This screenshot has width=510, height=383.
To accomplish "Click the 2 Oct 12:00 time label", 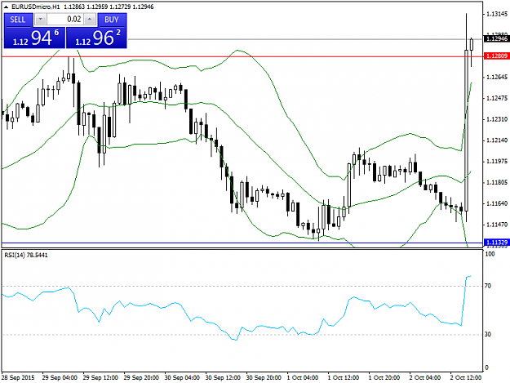I will coord(466,377).
